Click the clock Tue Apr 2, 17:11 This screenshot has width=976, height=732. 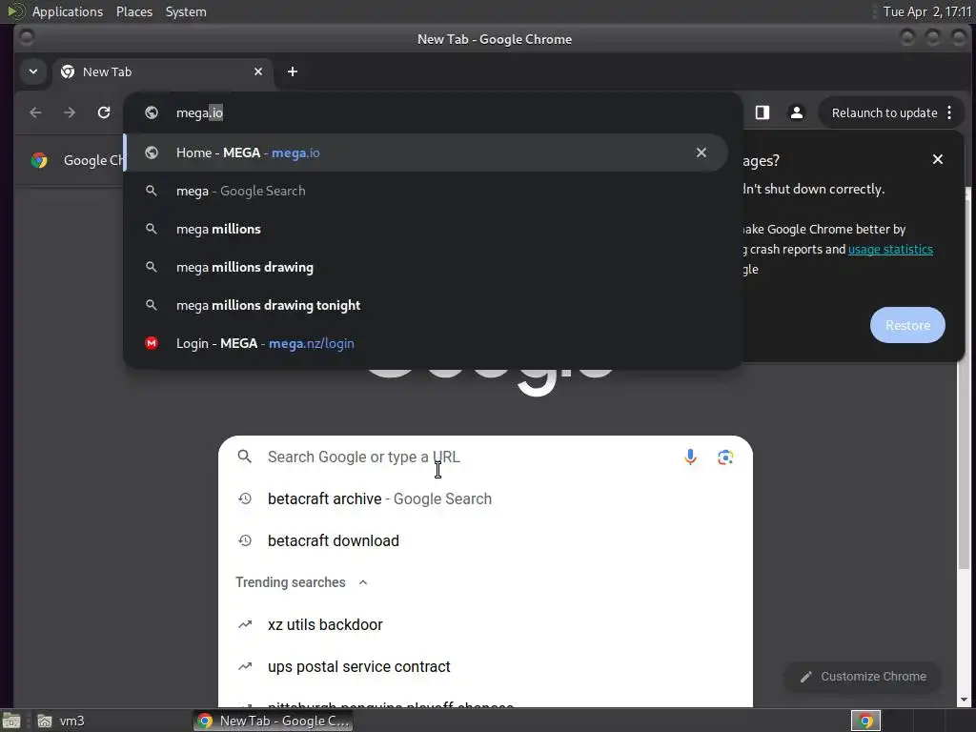pos(926,11)
